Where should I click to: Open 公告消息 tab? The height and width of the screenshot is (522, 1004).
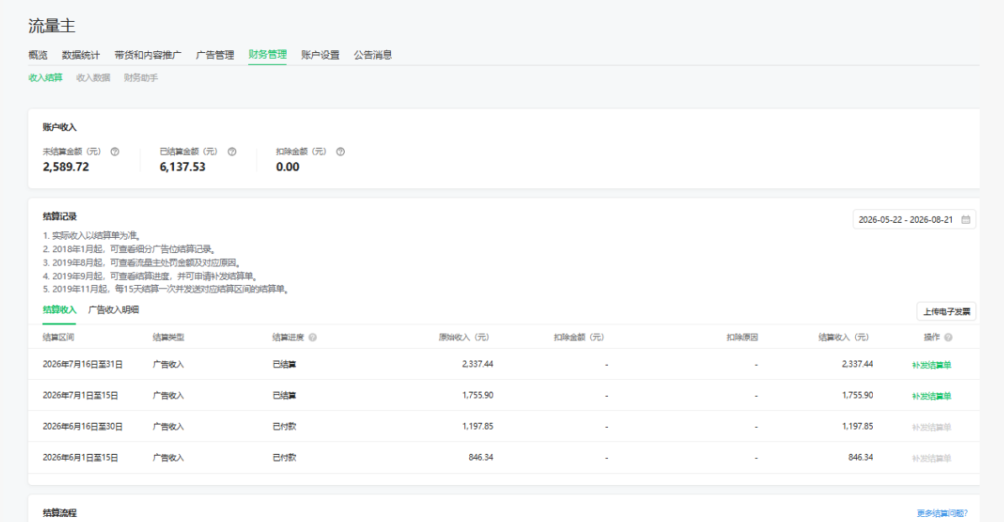pos(373,55)
